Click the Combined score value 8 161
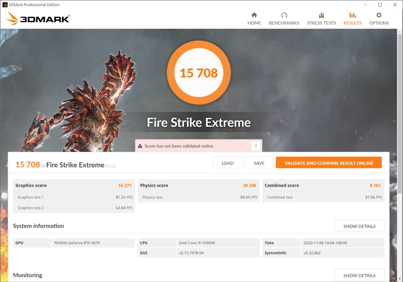The height and width of the screenshot is (282, 403). coord(375,185)
